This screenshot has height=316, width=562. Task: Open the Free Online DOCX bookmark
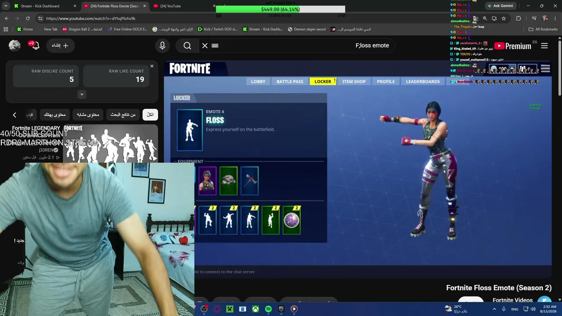pos(127,29)
